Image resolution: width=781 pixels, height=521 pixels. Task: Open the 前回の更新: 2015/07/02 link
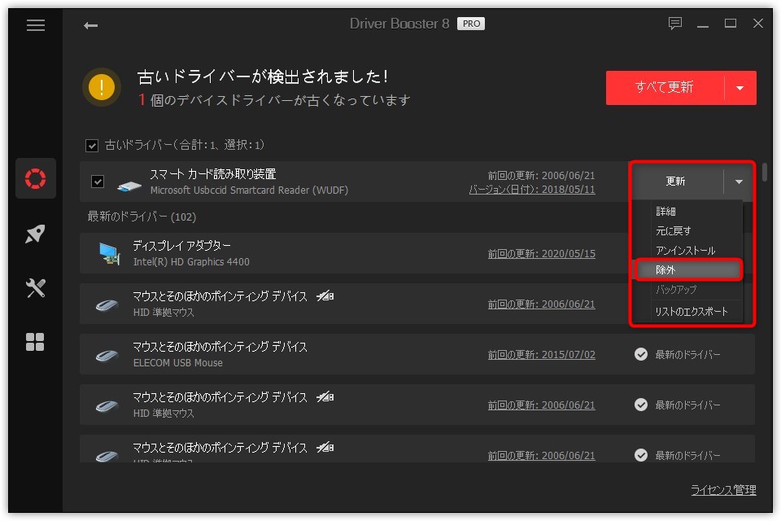coord(542,354)
